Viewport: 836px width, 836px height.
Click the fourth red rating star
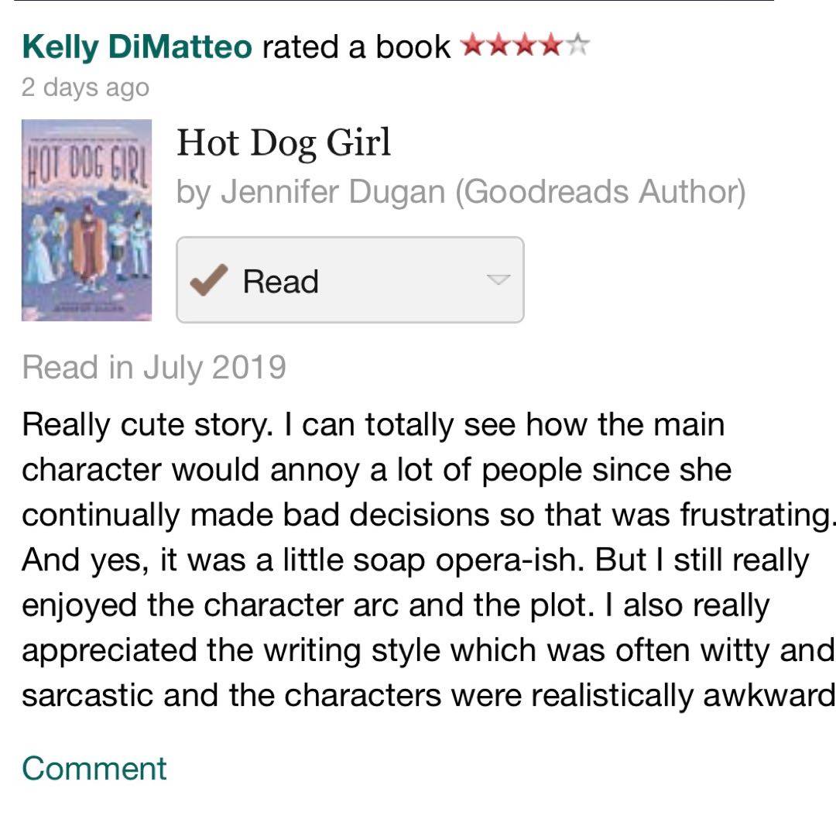click(x=550, y=46)
